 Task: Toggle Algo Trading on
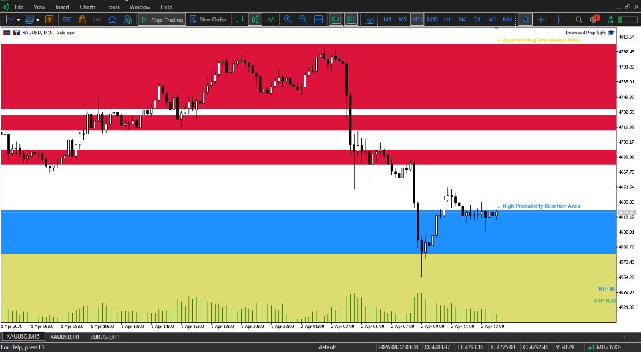coord(162,19)
